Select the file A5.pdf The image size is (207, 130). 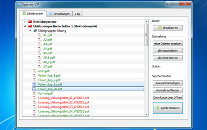(x=48, y=53)
